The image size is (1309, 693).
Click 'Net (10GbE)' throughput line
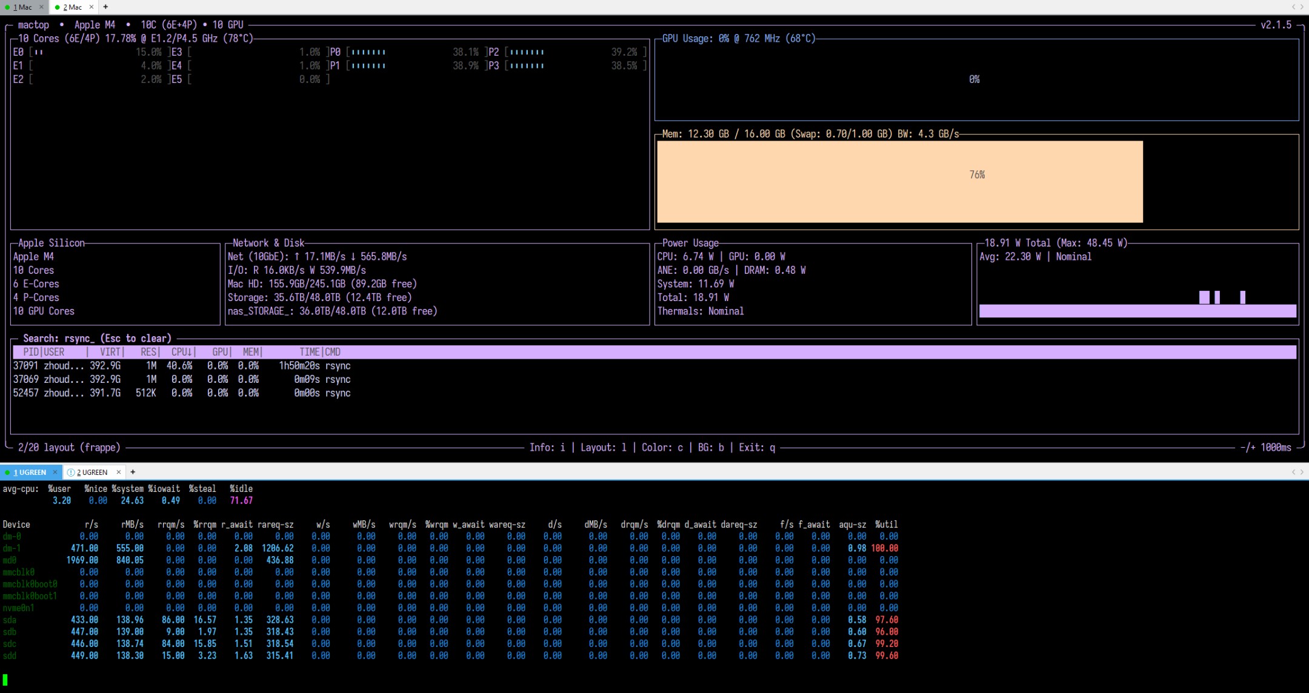tap(317, 257)
